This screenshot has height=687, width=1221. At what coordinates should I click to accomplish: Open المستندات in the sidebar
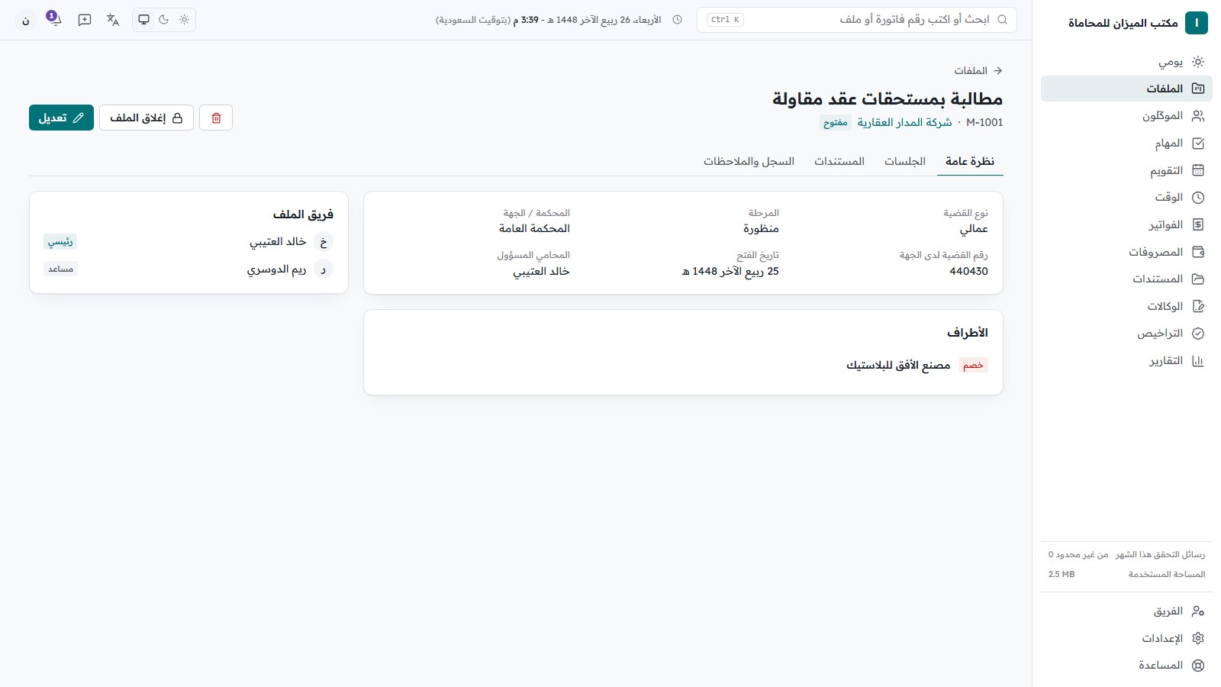(x=1126, y=279)
